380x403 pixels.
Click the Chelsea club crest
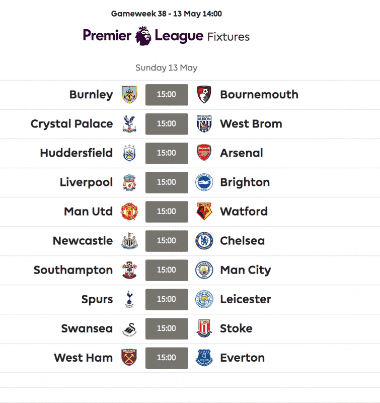(x=204, y=241)
